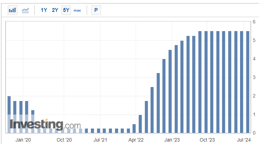The height and width of the screenshot is (144, 259).
Task: Click the first bar at value 2
Action: pyautogui.click(x=9, y=115)
